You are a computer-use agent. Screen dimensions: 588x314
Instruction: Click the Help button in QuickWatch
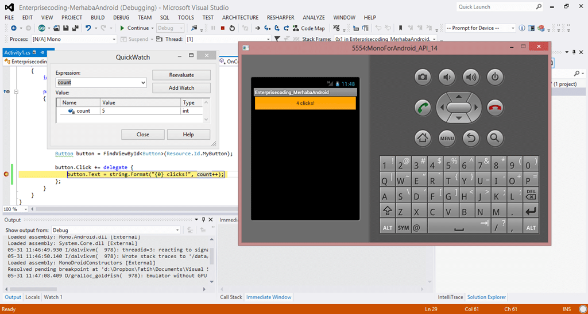188,135
